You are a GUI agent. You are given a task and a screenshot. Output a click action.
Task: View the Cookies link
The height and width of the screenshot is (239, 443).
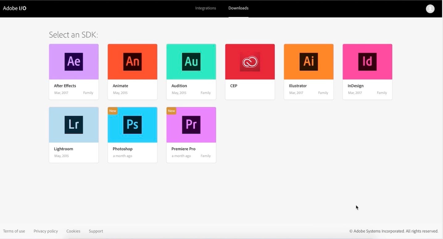[x=73, y=231]
